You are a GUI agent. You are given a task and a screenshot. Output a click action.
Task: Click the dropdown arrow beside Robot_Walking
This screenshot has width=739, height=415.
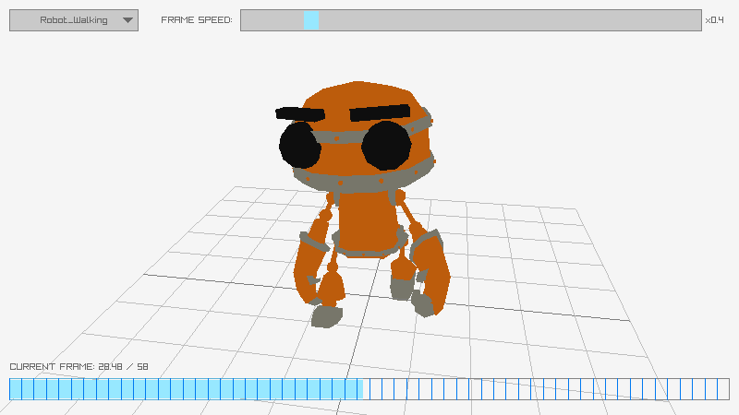(127, 20)
